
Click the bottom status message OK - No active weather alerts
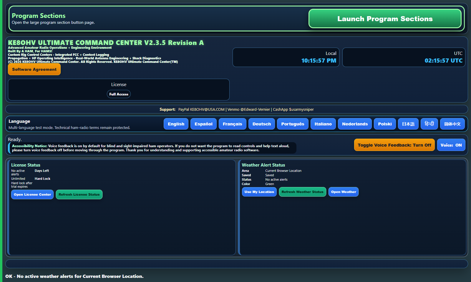point(74,276)
